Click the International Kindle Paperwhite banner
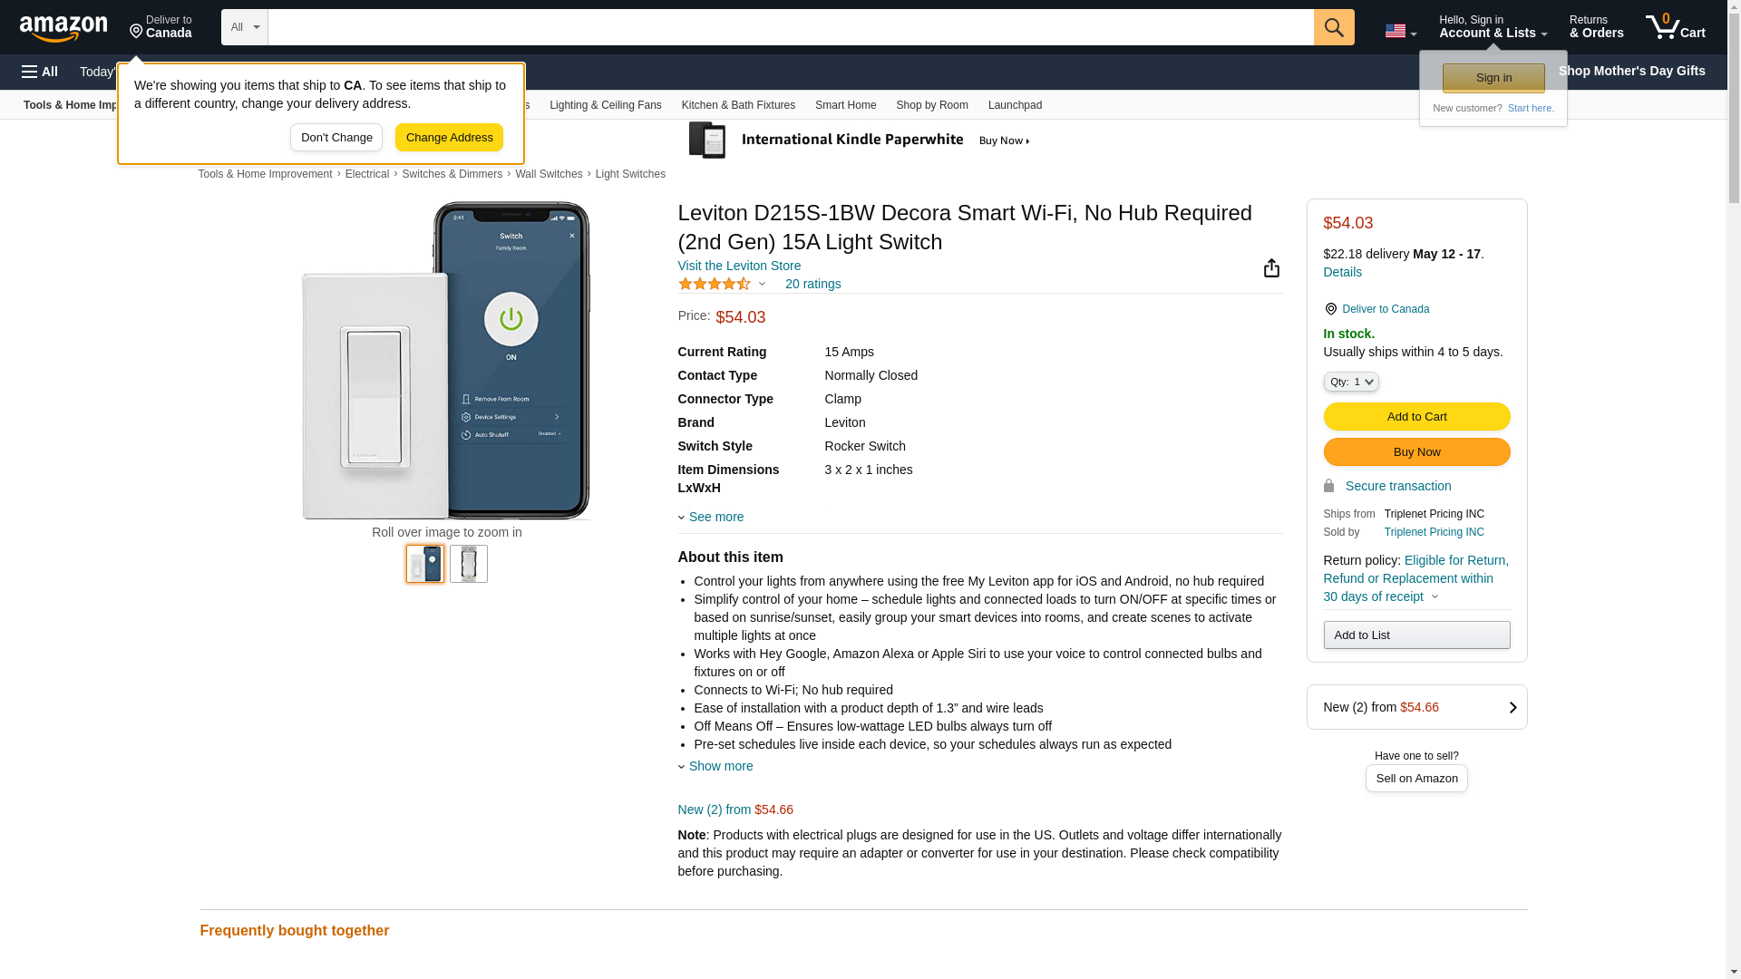The width and height of the screenshot is (1741, 979). (x=860, y=141)
